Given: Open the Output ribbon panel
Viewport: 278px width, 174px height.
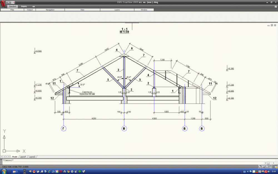Looking at the screenshot, I should [30, 10].
